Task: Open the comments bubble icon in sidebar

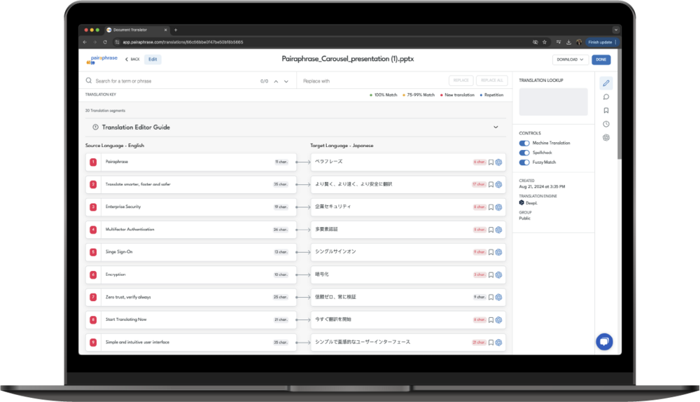Action: (x=605, y=97)
